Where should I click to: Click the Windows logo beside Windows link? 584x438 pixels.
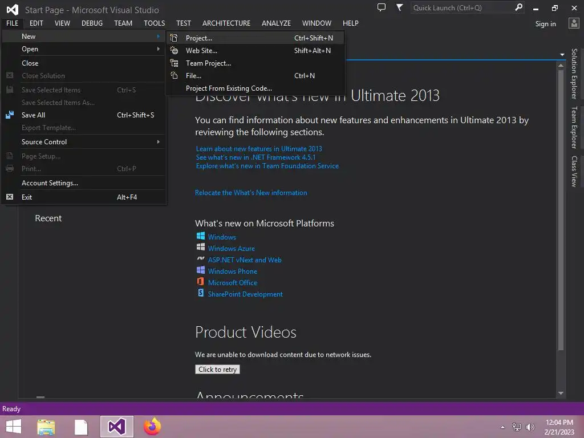pyautogui.click(x=200, y=236)
